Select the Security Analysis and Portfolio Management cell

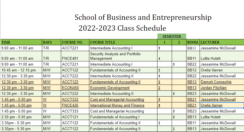pos(123,56)
